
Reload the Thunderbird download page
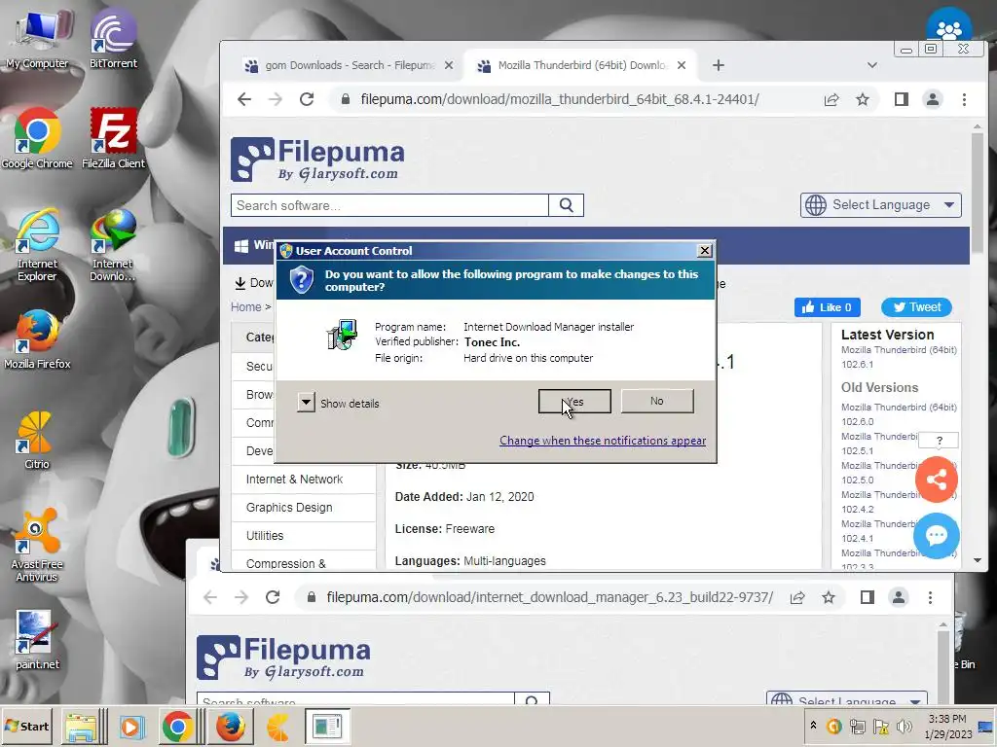307,99
